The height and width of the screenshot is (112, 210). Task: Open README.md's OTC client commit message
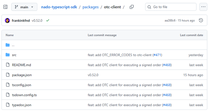[125, 65]
